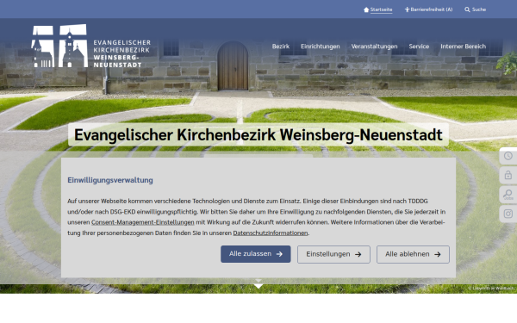The image size is (517, 323).
Task: Click the Alle zulassen button
Action: point(256,254)
